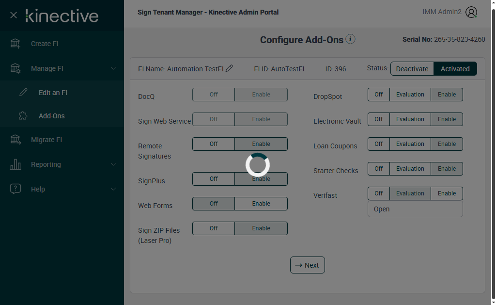Click the Migrate FI bank arrow icon
The height and width of the screenshot is (305, 496).
tap(15, 140)
